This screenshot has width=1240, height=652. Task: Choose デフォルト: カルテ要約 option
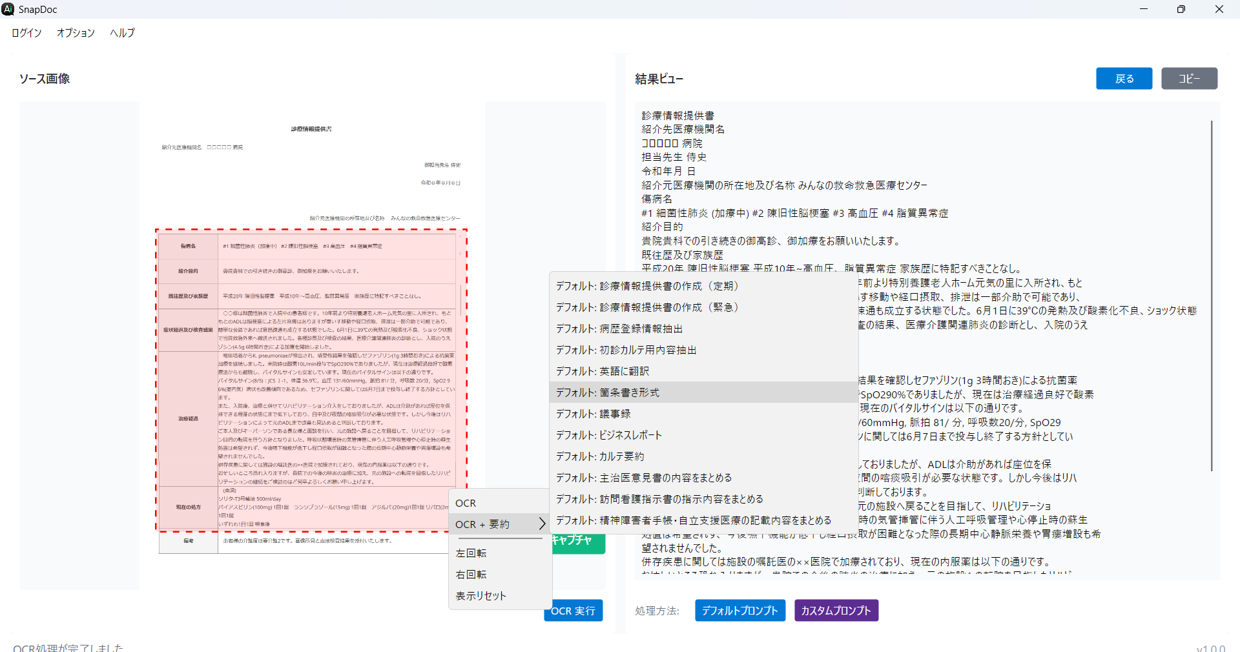point(599,456)
